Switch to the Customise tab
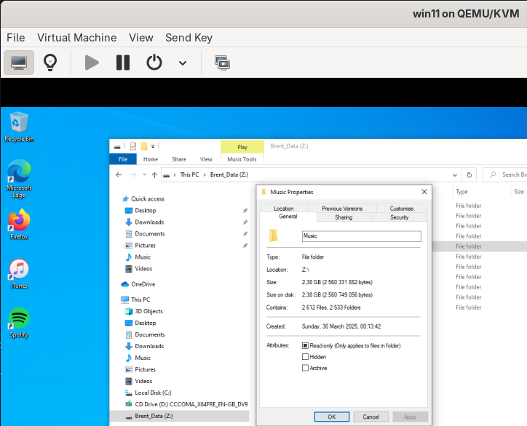 tap(402, 208)
